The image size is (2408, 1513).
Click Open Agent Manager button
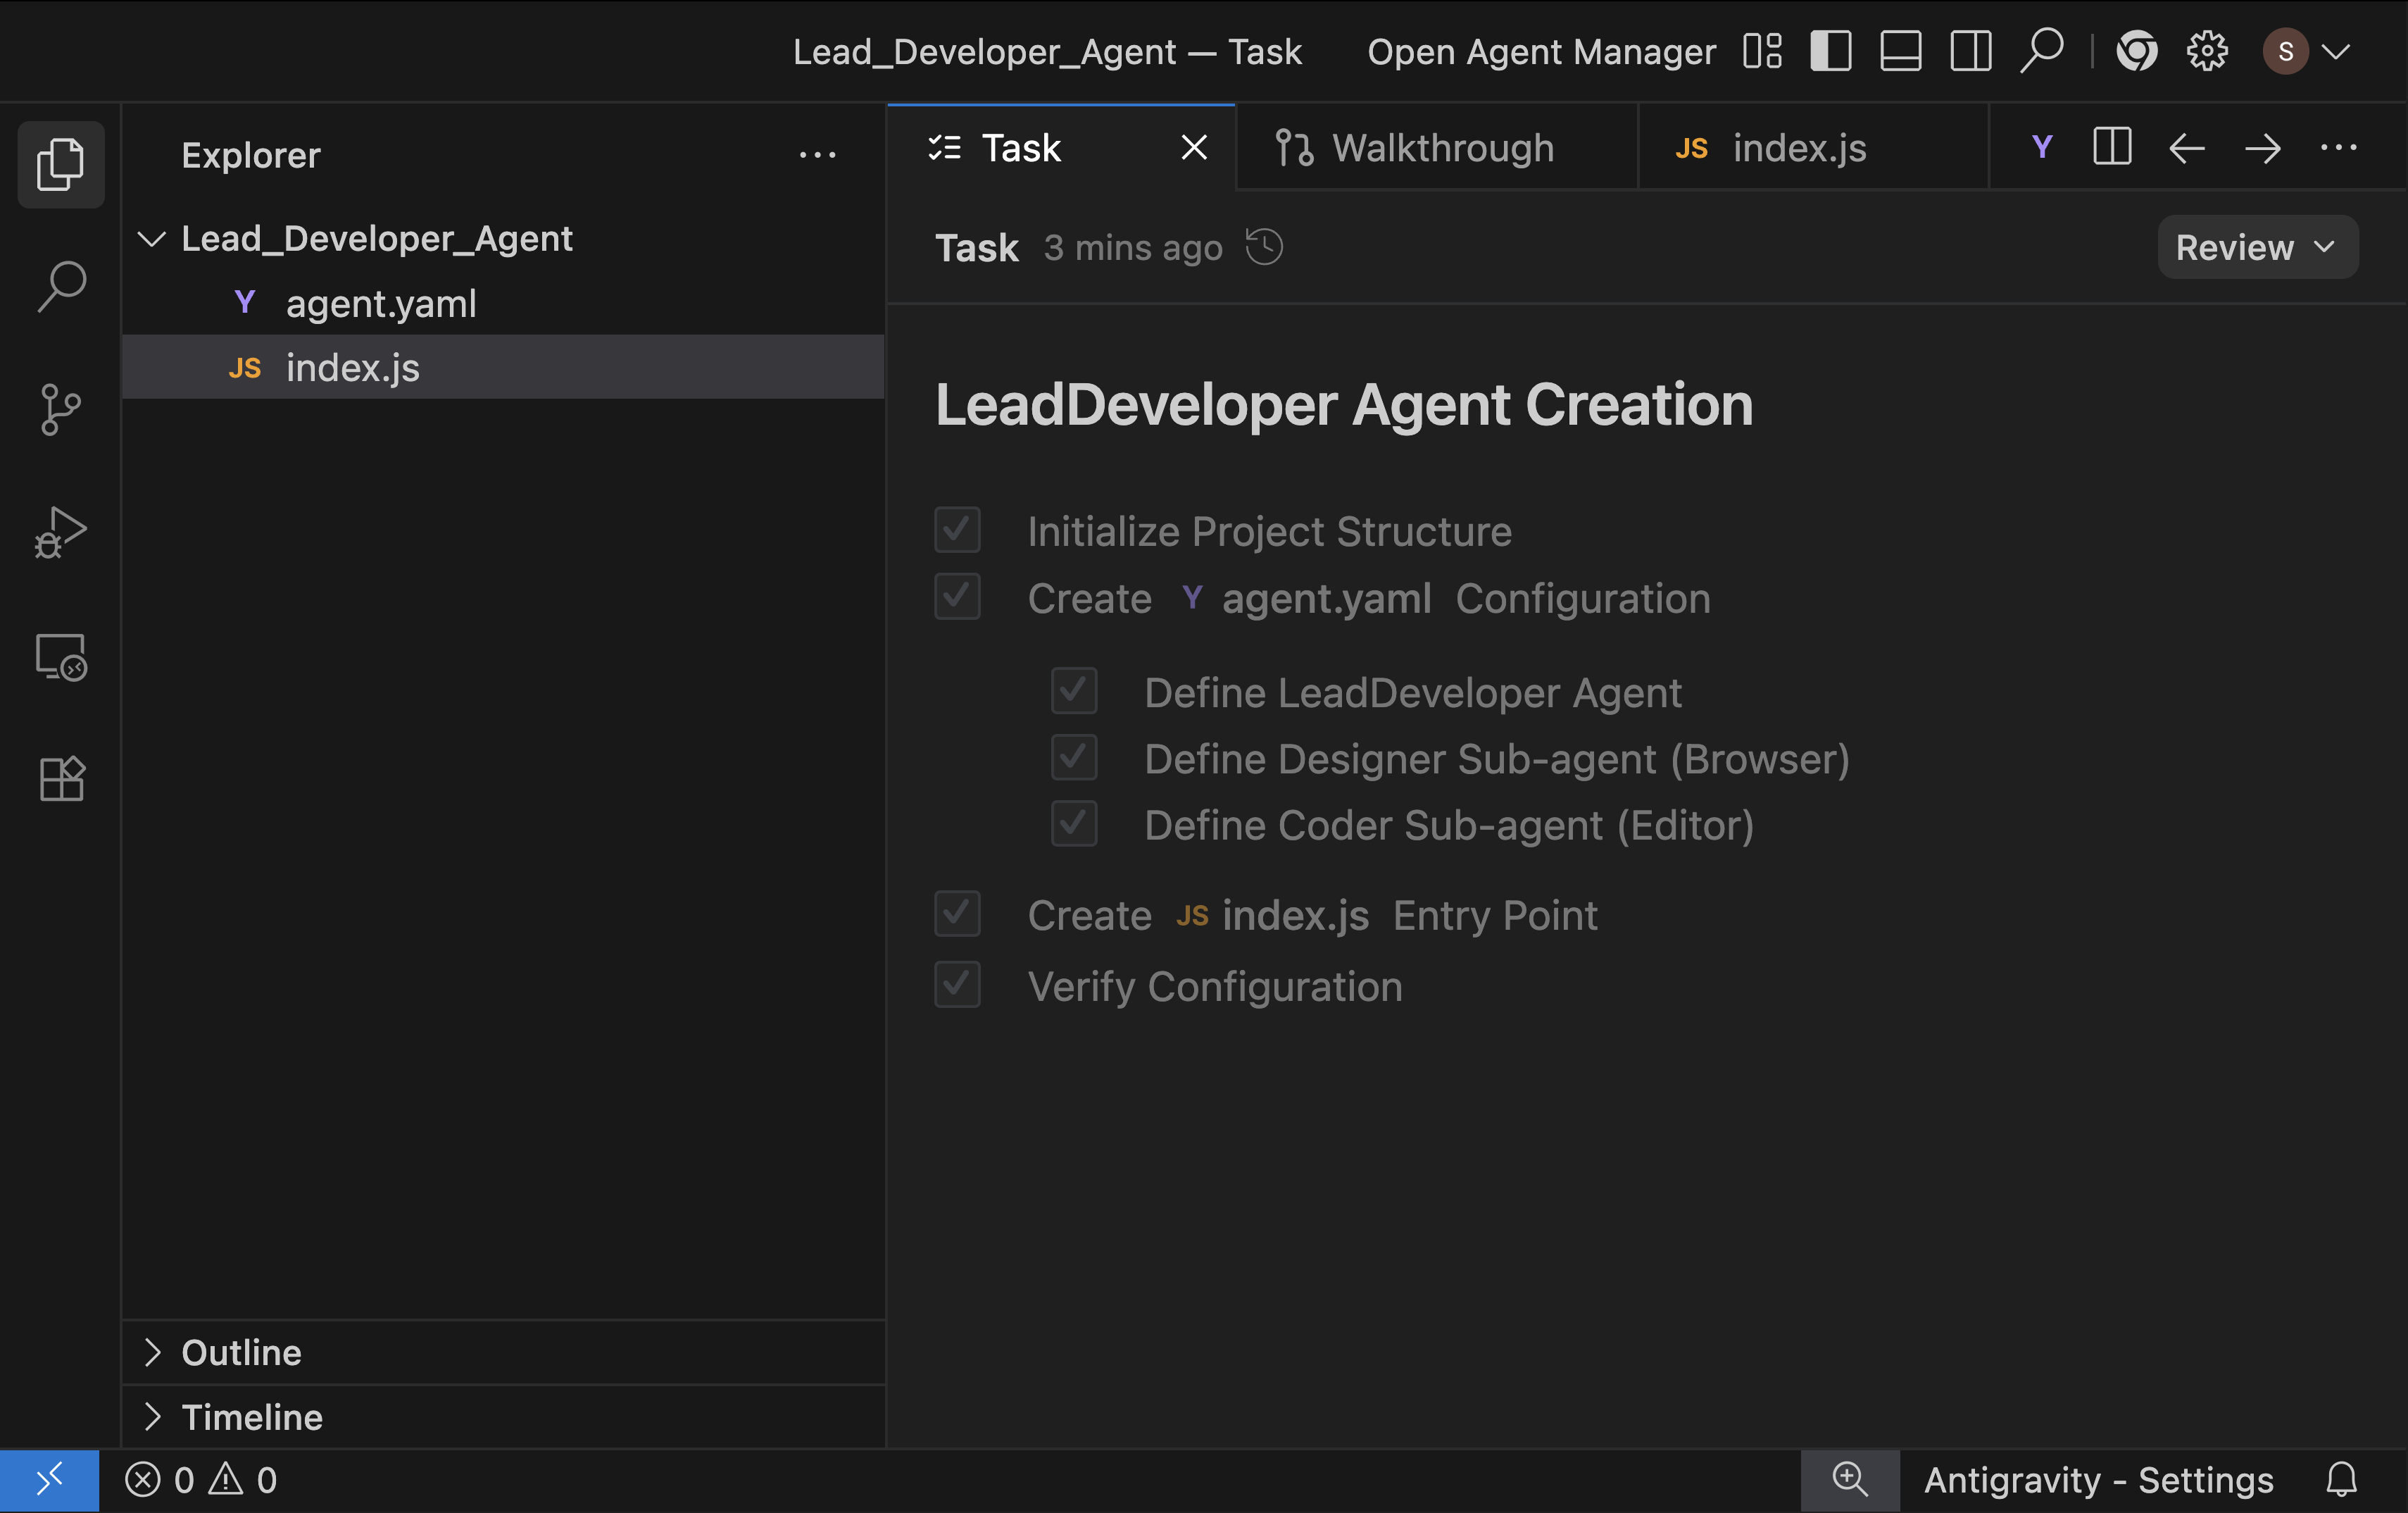(x=1541, y=51)
